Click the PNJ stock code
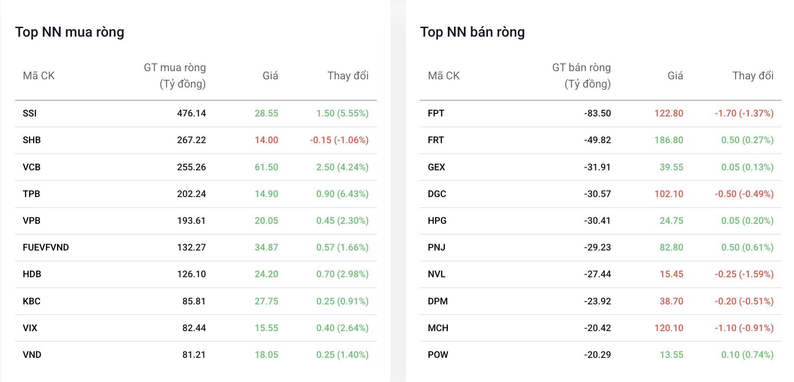794x382 pixels. point(436,247)
